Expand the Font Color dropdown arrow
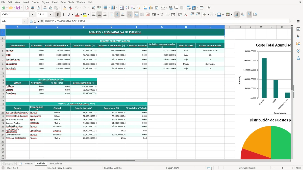Image resolution: width=303 pixels, height=170 pixels. point(81,15)
